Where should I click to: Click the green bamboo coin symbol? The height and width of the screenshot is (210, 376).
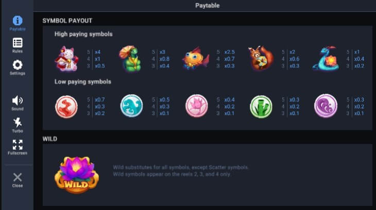261,106
